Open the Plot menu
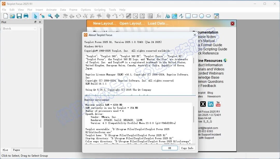This screenshot has height=159, width=280. pyautogui.click(x=30, y=10)
